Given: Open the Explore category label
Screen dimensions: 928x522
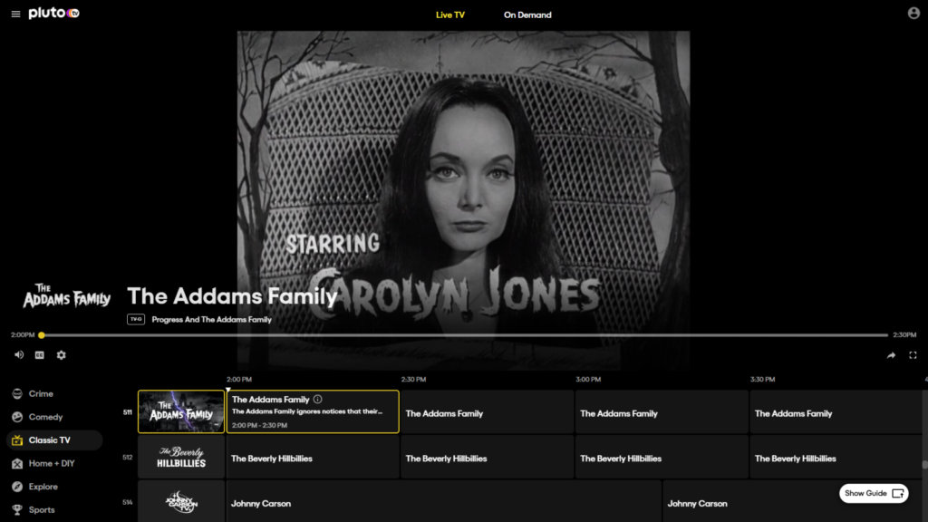Looking at the screenshot, I should point(43,487).
